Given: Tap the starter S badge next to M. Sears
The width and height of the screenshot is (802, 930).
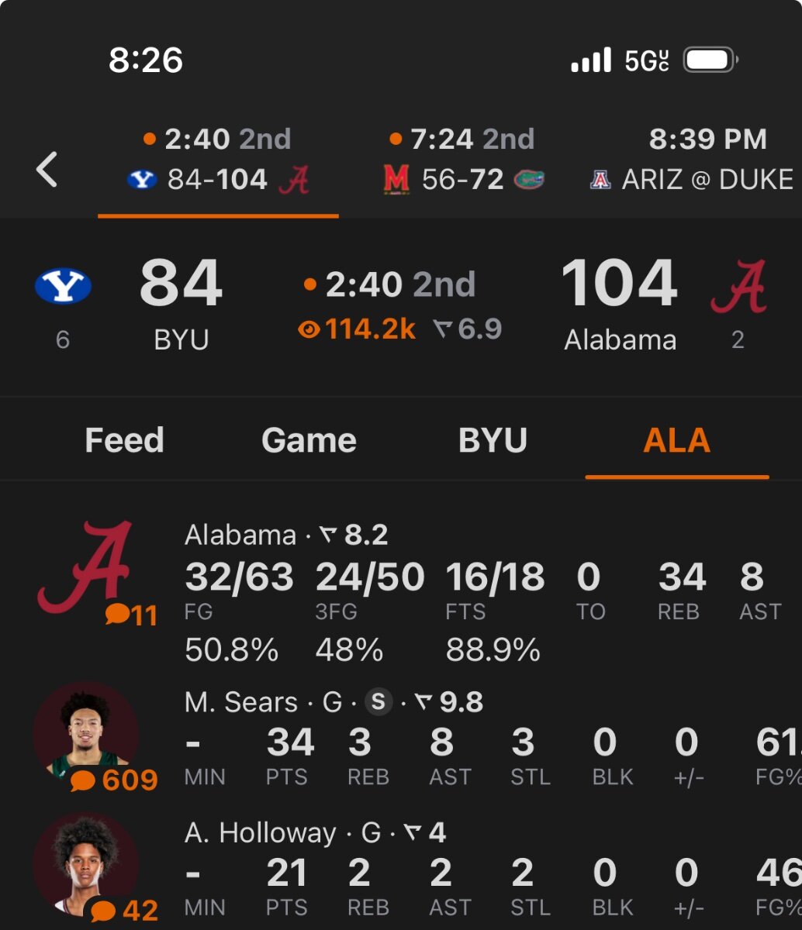Looking at the screenshot, I should coord(378,702).
